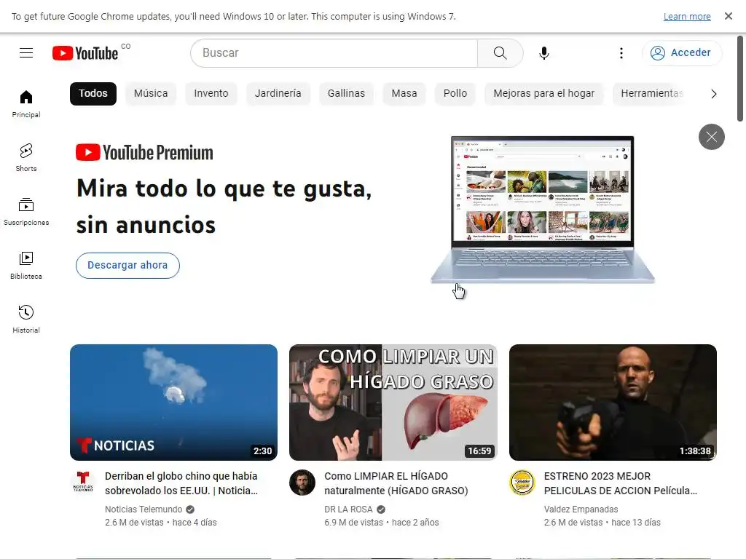Open the three-dot settings menu
746x559 pixels.
[x=621, y=52]
